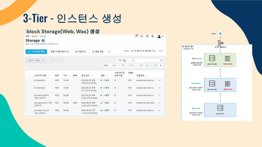Sort by ZONE column arrows
The width and height of the screenshot is (262, 147).
(x=131, y=76)
